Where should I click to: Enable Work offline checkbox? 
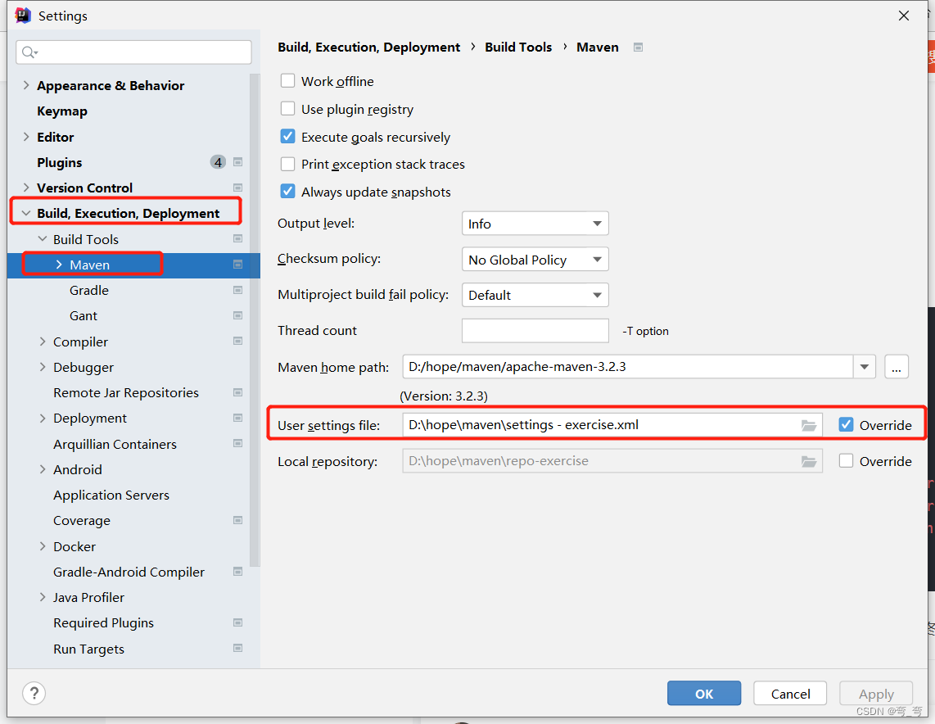click(x=287, y=80)
